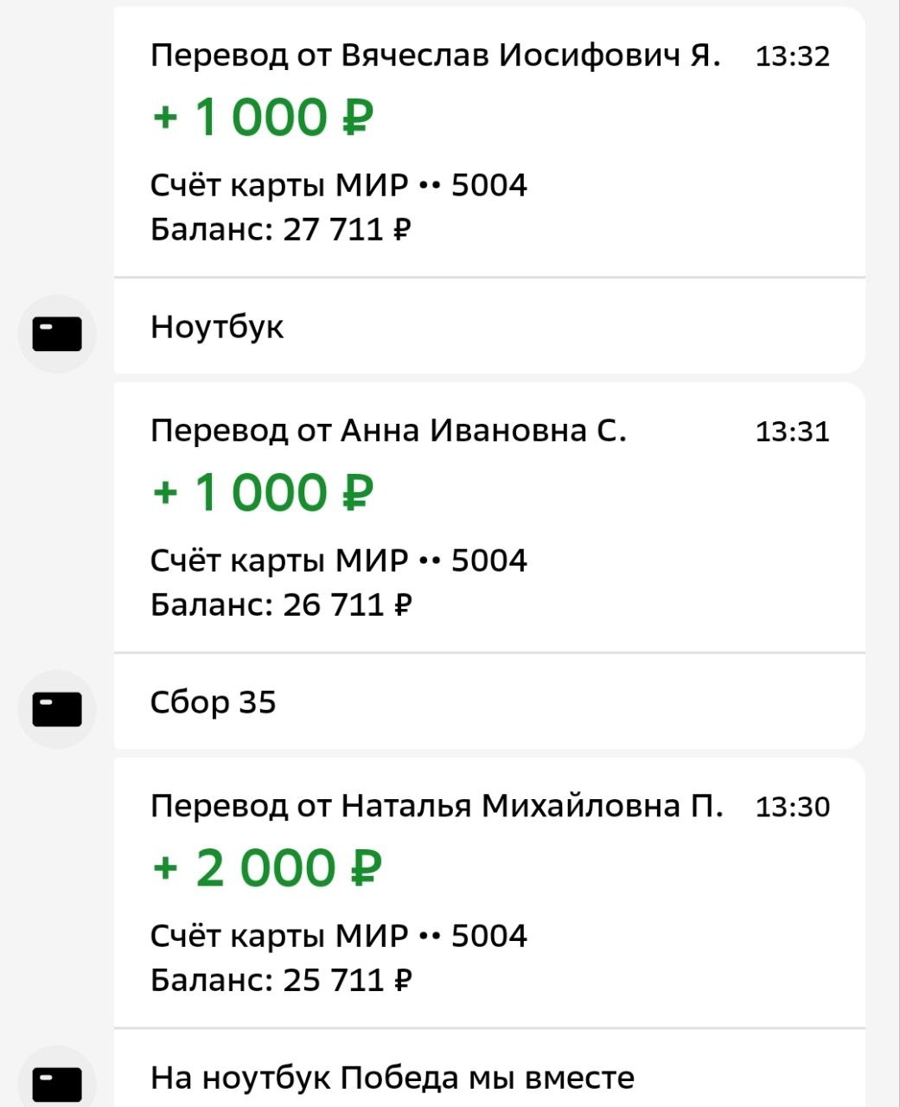900x1107 pixels.
Task: Tap the МИР card account in Наталья's transfer
Action: point(338,936)
